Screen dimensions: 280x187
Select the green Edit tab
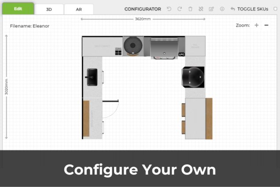18,9
